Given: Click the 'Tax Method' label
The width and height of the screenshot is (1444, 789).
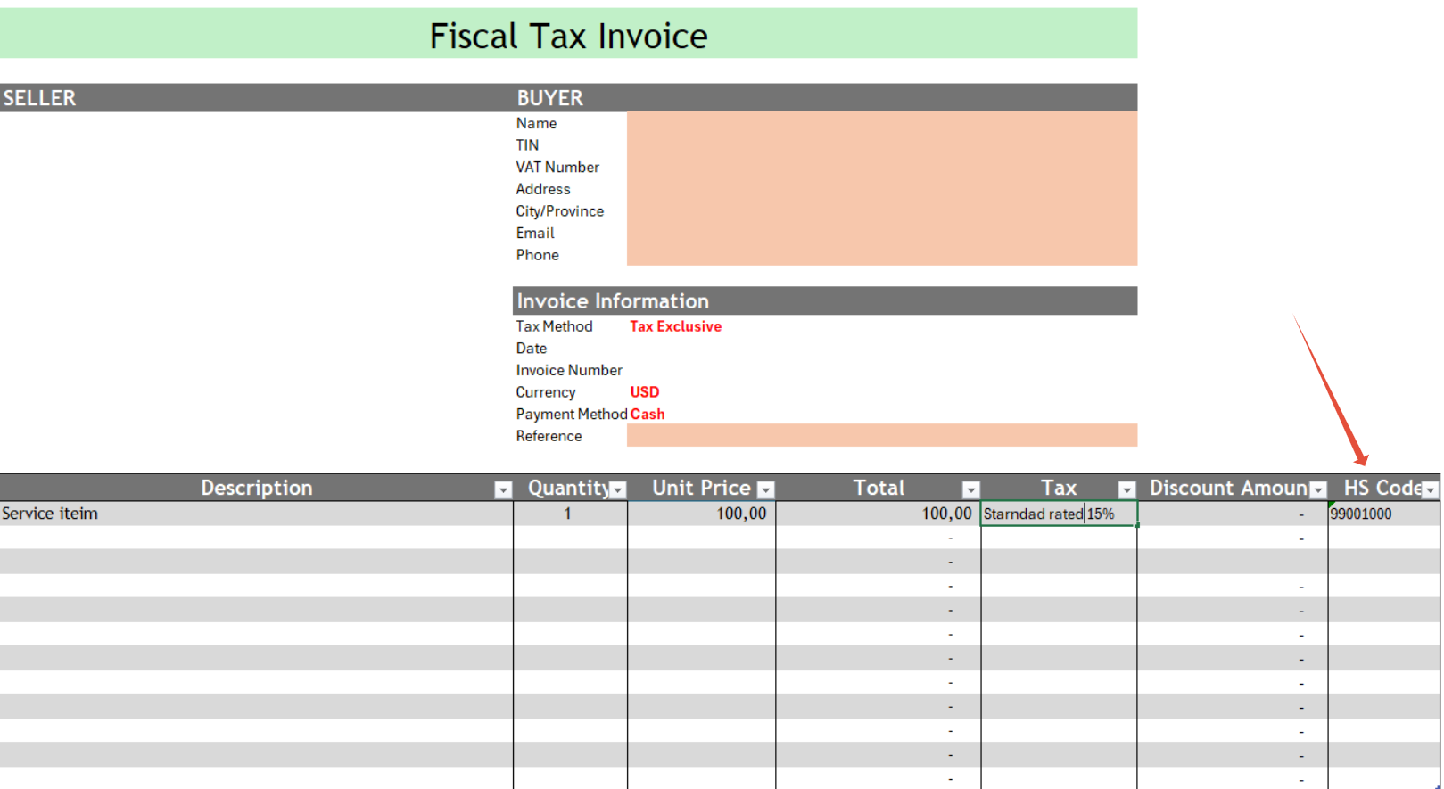Looking at the screenshot, I should point(554,326).
